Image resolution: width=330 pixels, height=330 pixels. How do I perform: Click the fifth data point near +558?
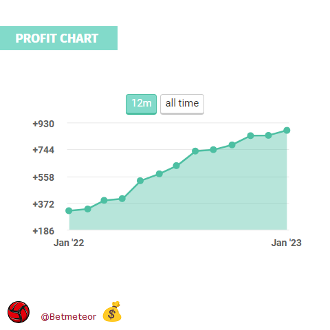pyautogui.click(x=140, y=181)
